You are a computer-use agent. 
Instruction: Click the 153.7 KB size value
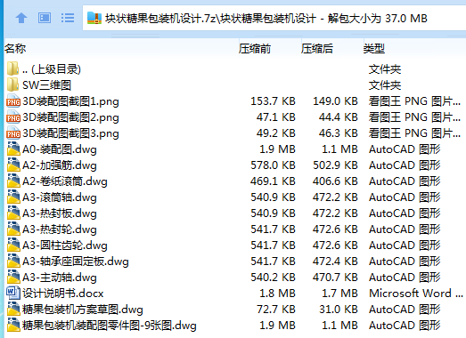pos(273,101)
